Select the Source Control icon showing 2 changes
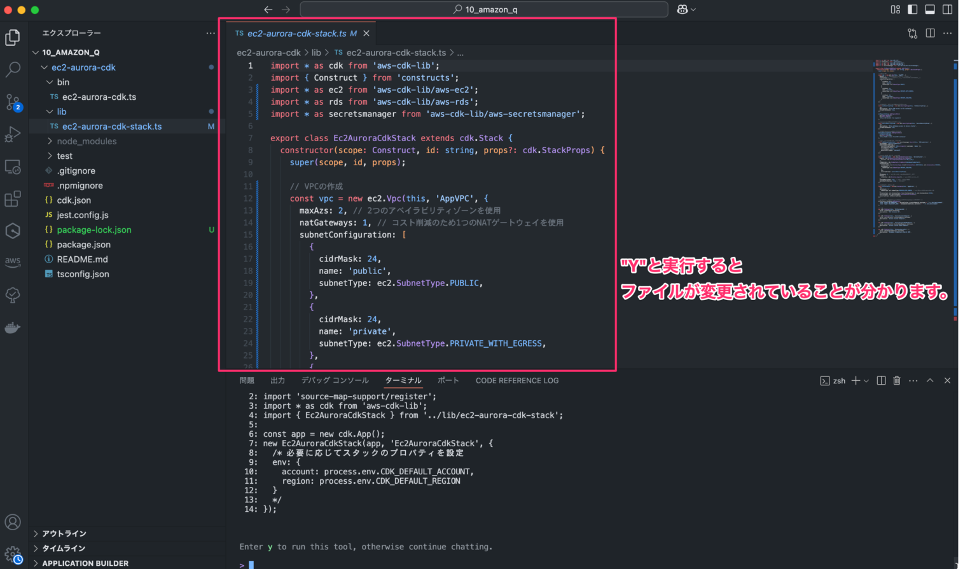This screenshot has height=569, width=977. point(13,102)
